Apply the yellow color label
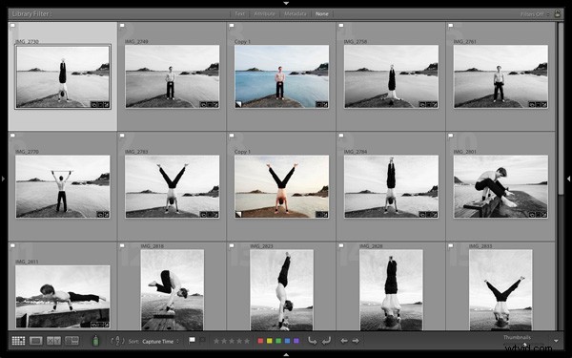Viewport: 572px width, 358px height. tap(269, 341)
